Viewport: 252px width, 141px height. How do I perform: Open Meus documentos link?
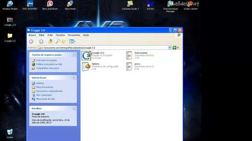click(44, 87)
